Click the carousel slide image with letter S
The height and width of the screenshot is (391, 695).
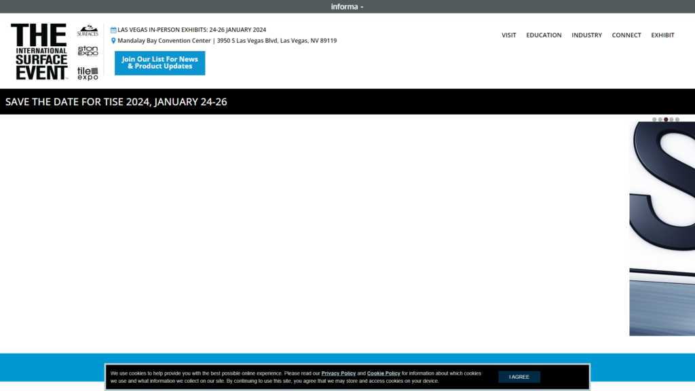click(x=662, y=229)
